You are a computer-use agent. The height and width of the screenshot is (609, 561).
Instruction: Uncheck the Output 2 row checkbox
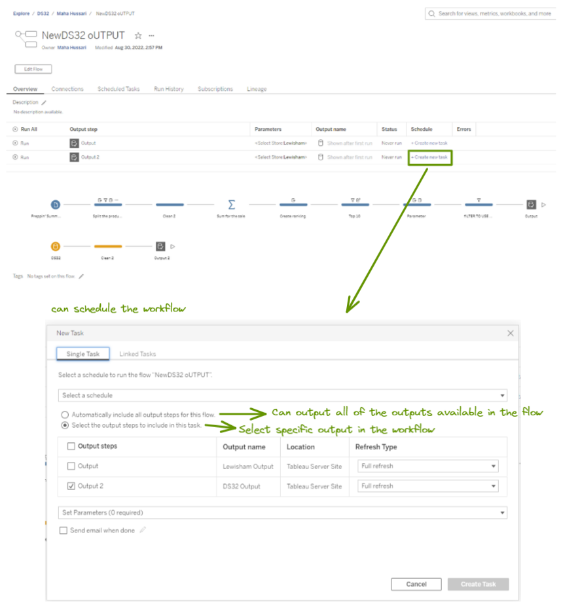(x=71, y=486)
